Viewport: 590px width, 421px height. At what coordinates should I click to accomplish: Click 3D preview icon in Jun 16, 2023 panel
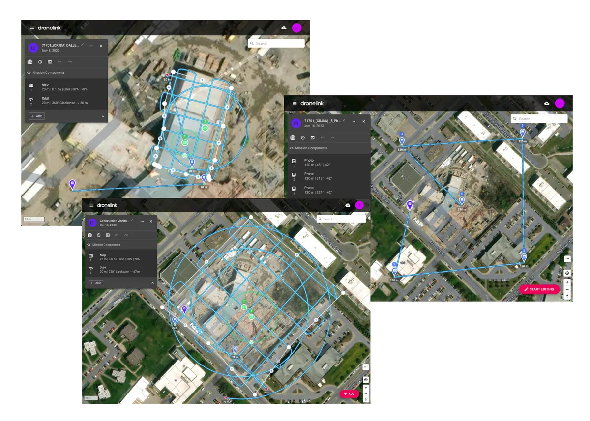coord(293,138)
